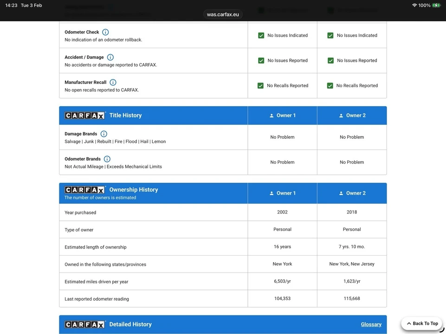The height and width of the screenshot is (334, 446).
Task: Tap the Tue 3 Feb date in status bar
Action: coord(31,6)
